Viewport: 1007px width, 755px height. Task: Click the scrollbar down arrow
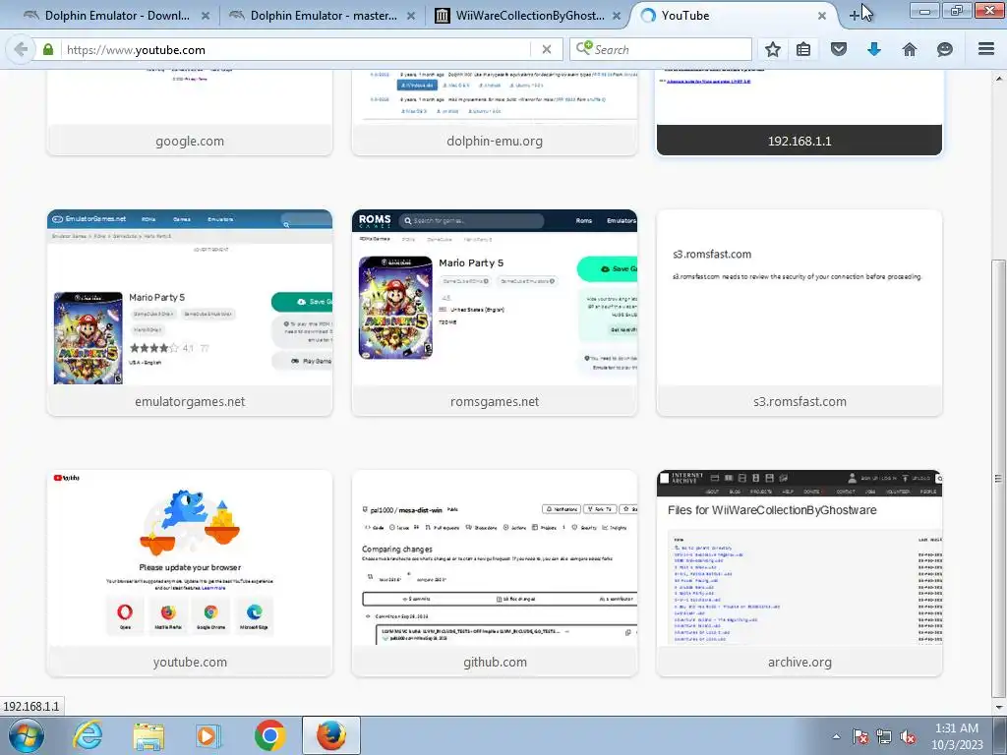pyautogui.click(x=999, y=707)
